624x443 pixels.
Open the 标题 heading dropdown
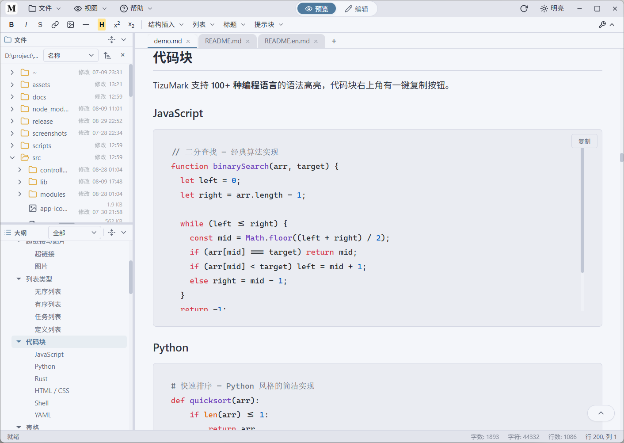[234, 25]
